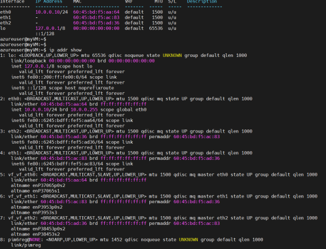This screenshot has width=326, height=249.
Task: Click the link/pimreg text
Action: coord(26,245)
